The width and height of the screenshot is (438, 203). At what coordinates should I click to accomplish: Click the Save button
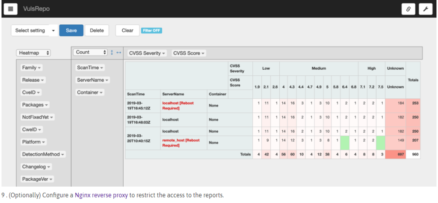point(71,30)
